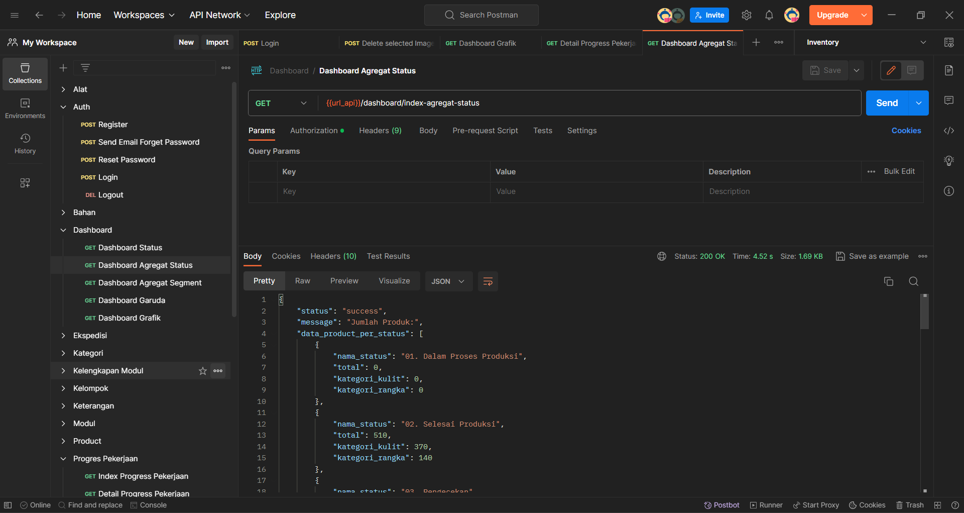This screenshot has height=513, width=964.
Task: Open the code snippet icon in right sidebar
Action: [x=948, y=131]
